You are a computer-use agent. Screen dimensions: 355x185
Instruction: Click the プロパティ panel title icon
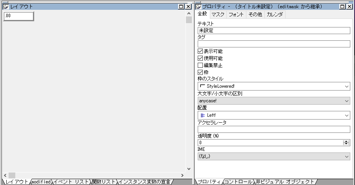[198, 7]
